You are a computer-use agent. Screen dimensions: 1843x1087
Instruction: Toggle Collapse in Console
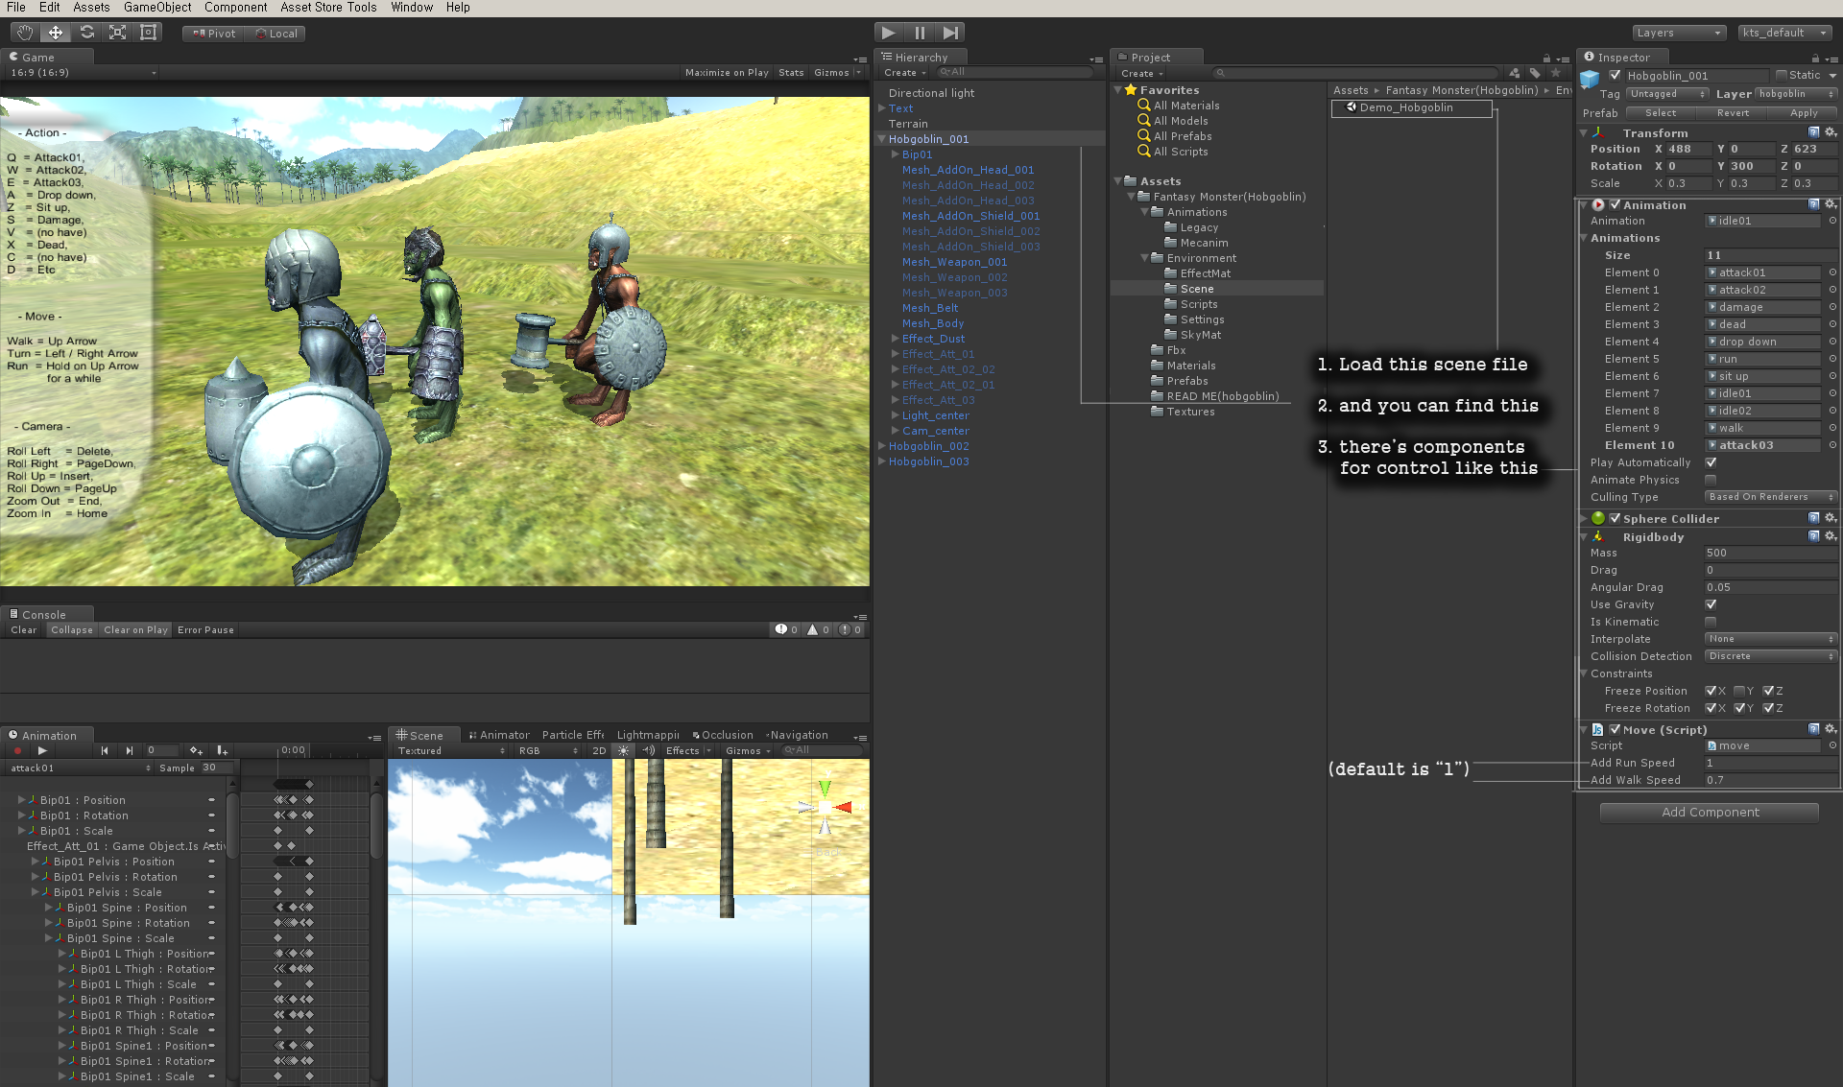[x=72, y=630]
